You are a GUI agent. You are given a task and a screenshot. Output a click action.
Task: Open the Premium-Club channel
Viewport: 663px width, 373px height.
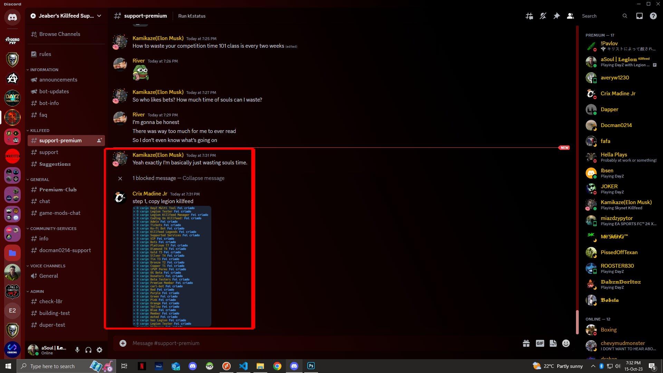pos(66,190)
